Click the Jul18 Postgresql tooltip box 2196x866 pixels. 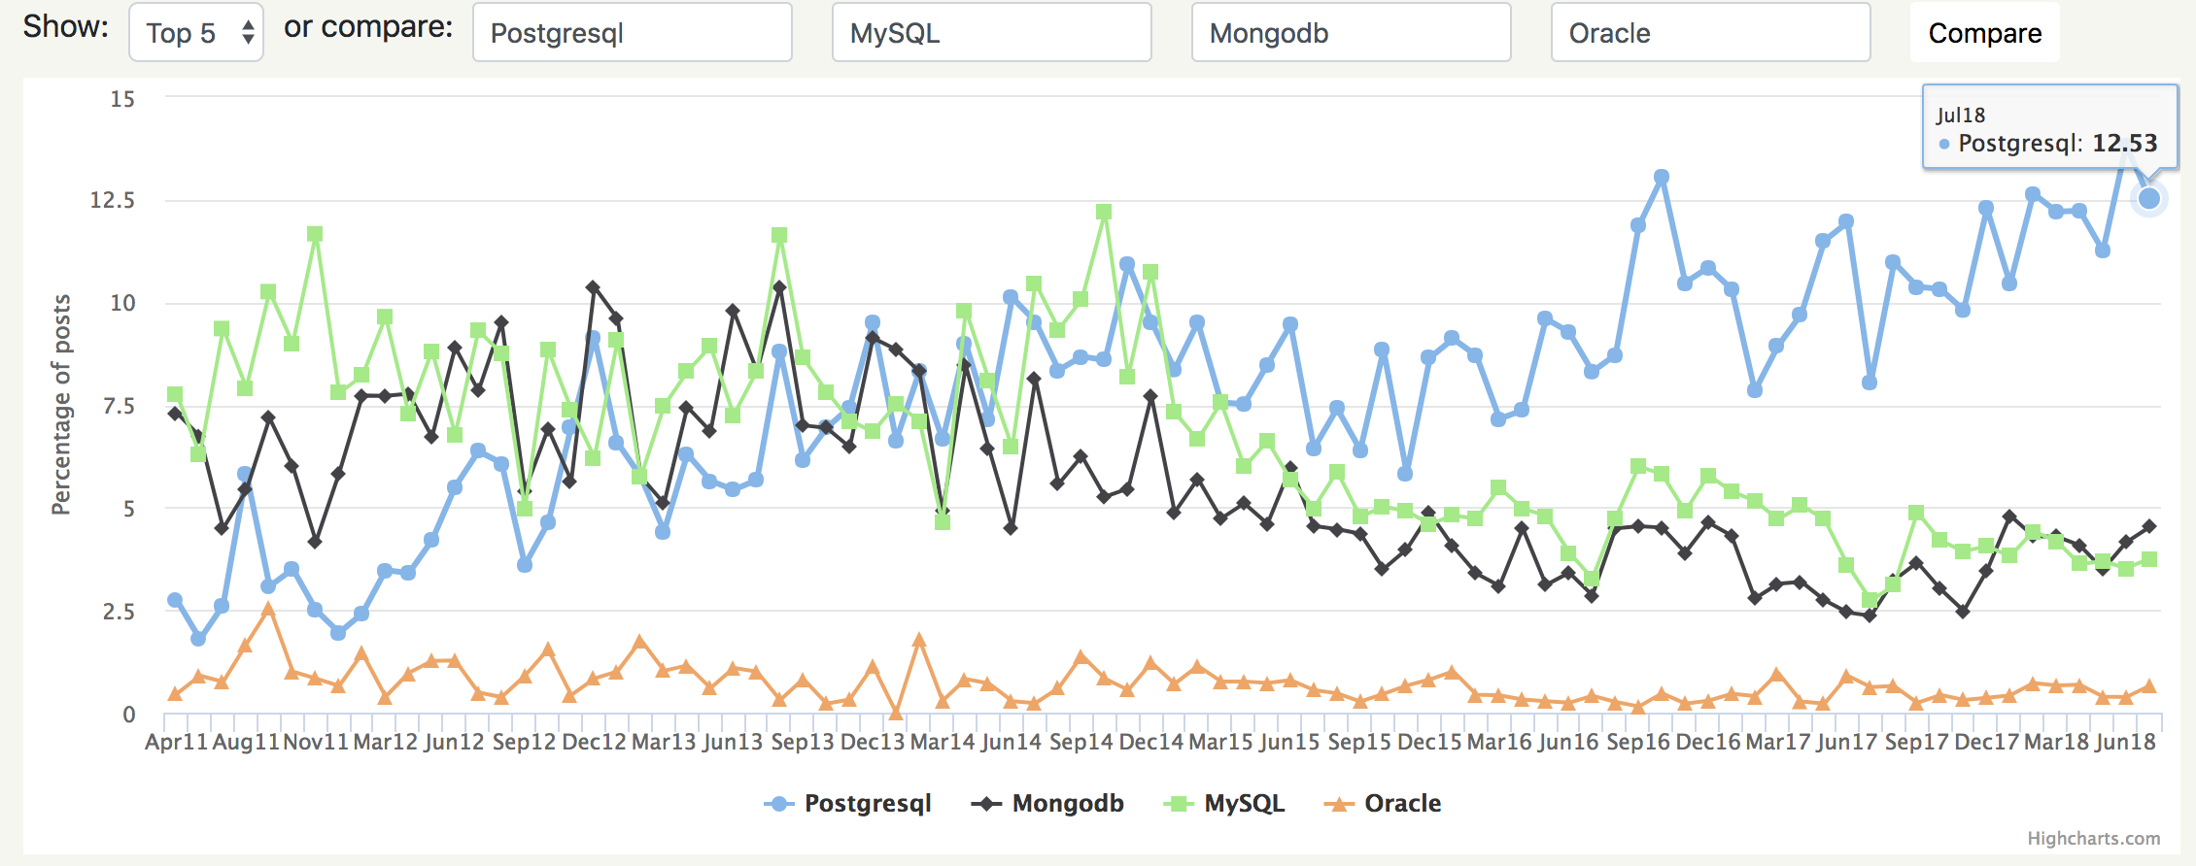[2048, 129]
